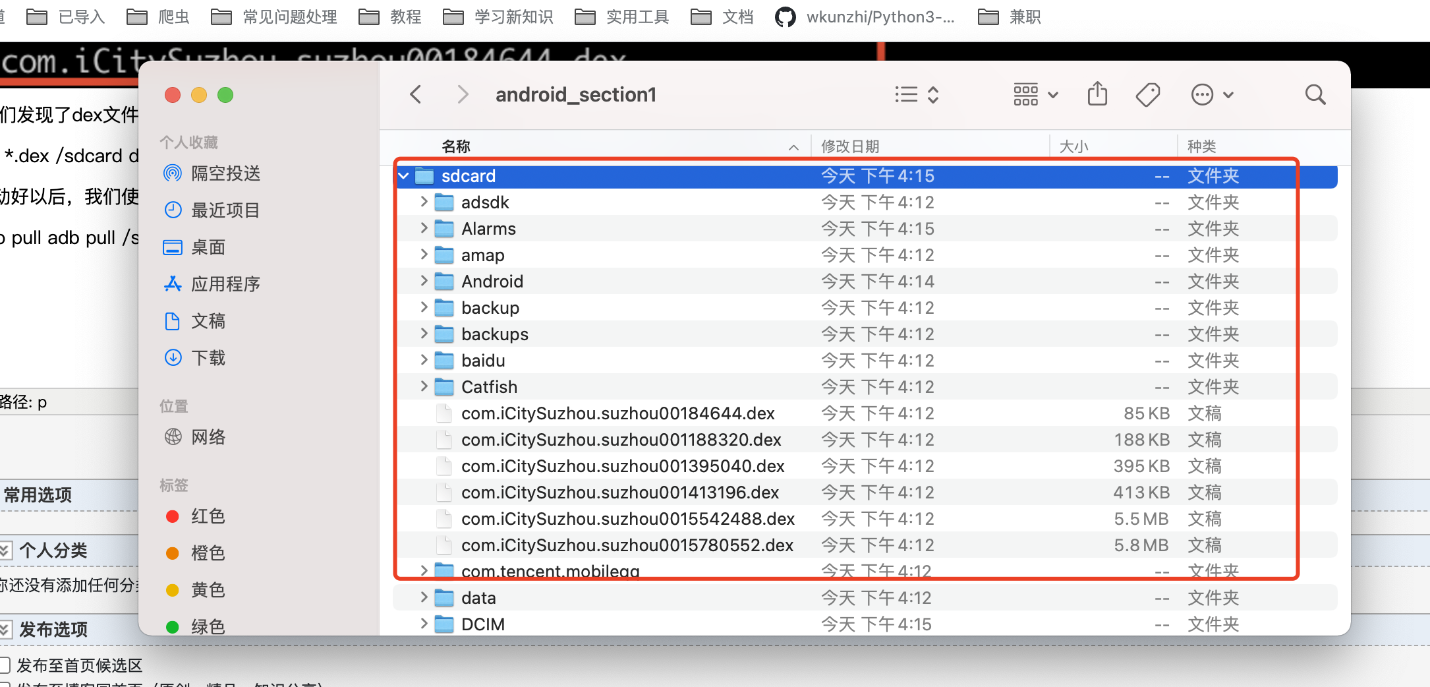Image resolution: width=1430 pixels, height=687 pixels.
Task: Expand the backups folder
Action: coord(424,334)
